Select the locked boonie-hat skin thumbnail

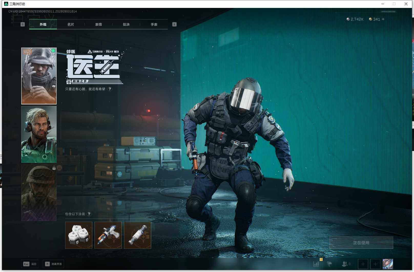pyautogui.click(x=39, y=193)
